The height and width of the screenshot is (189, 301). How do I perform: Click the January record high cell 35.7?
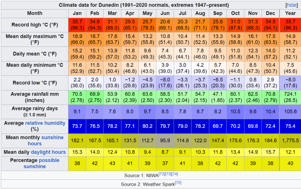click(x=77, y=25)
